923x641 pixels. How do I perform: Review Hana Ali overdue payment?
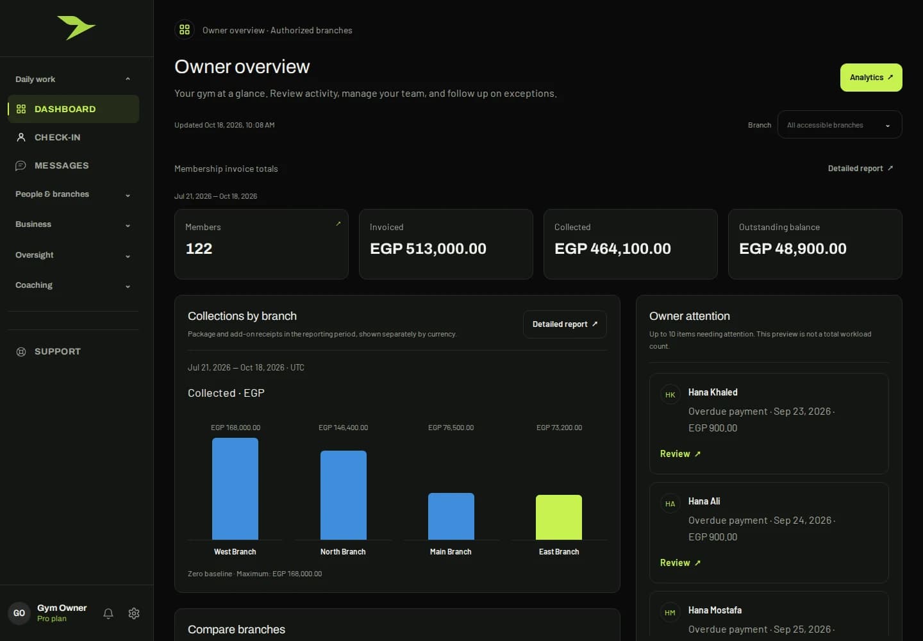tap(680, 563)
